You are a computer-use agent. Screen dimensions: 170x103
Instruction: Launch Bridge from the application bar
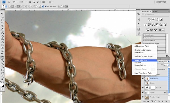coord(9,2)
